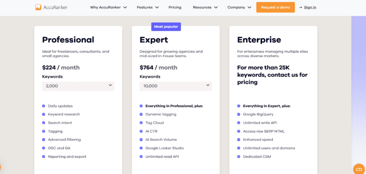Open the Professional plan keywords dropdown
The width and height of the screenshot is (366, 174).
click(78, 86)
